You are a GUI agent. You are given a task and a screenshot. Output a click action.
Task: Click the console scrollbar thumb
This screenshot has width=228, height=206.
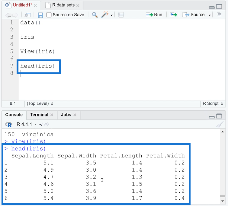pos(223,196)
